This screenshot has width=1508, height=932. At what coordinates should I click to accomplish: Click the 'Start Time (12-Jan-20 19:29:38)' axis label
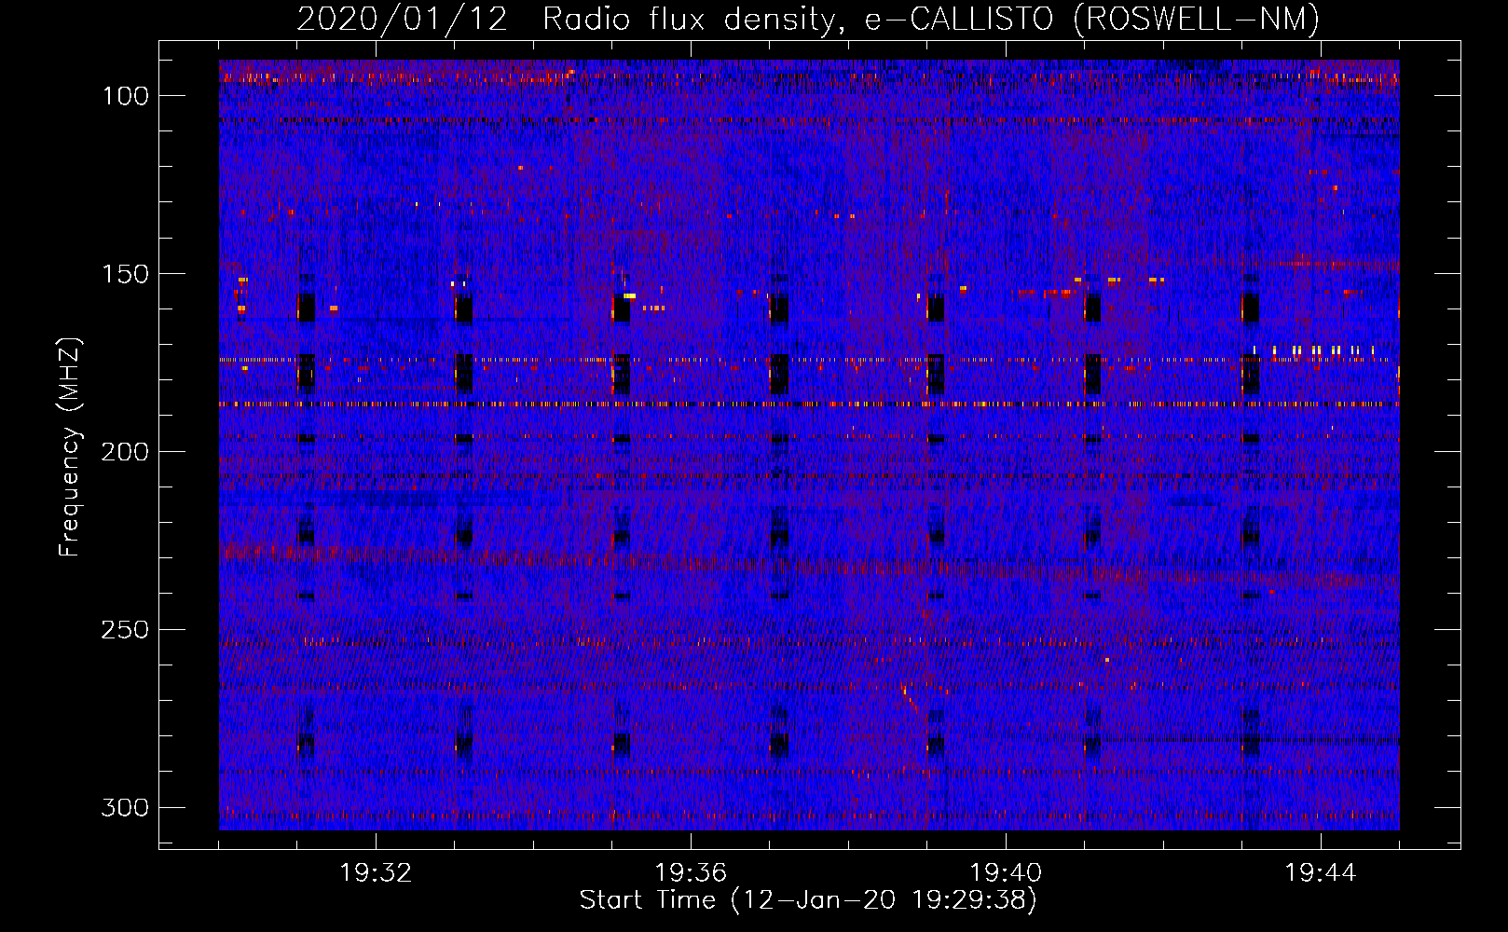pos(808,900)
